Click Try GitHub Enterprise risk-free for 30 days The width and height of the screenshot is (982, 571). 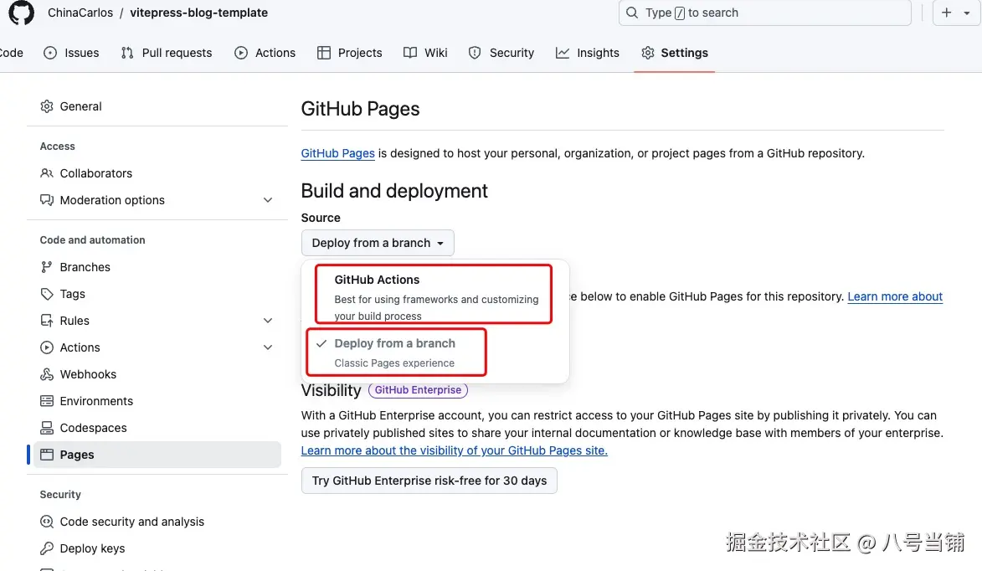[429, 481]
